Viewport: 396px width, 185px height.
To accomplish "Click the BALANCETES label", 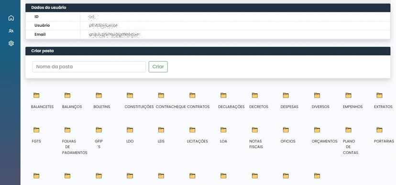I will tap(42, 107).
